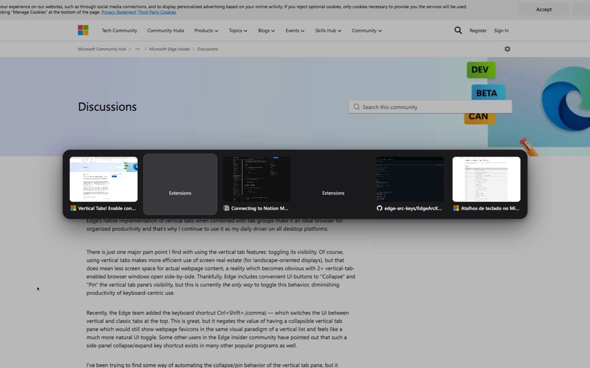Click the Sign In link

501,30
